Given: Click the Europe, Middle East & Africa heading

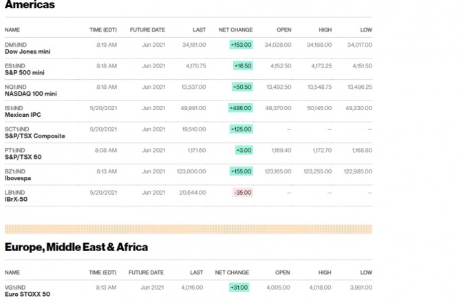Looking at the screenshot, I should tap(76, 246).
